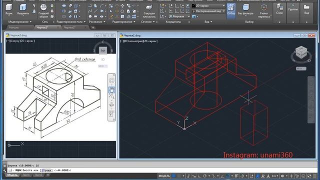Open МСК dropdown under Чертеж1 ViewCube

(301, 68)
